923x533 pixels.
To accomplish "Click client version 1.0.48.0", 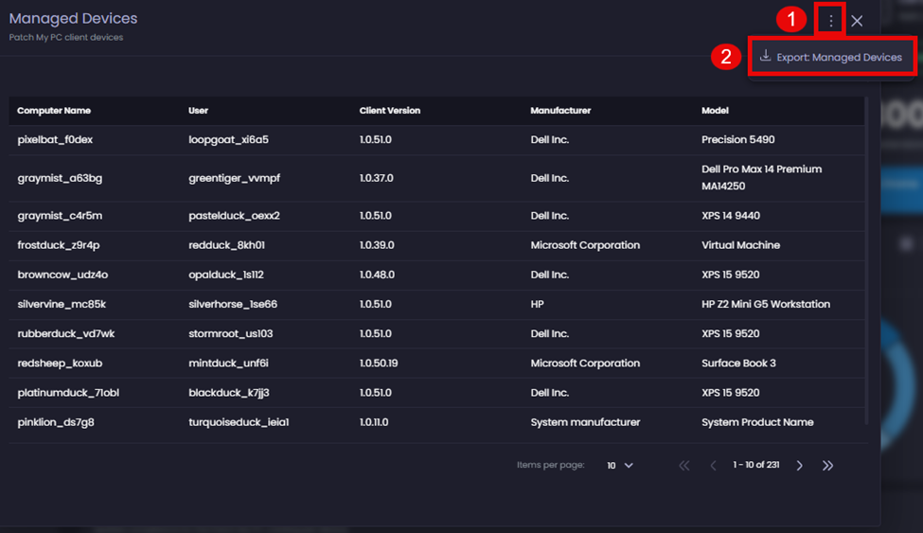I will 377,275.
